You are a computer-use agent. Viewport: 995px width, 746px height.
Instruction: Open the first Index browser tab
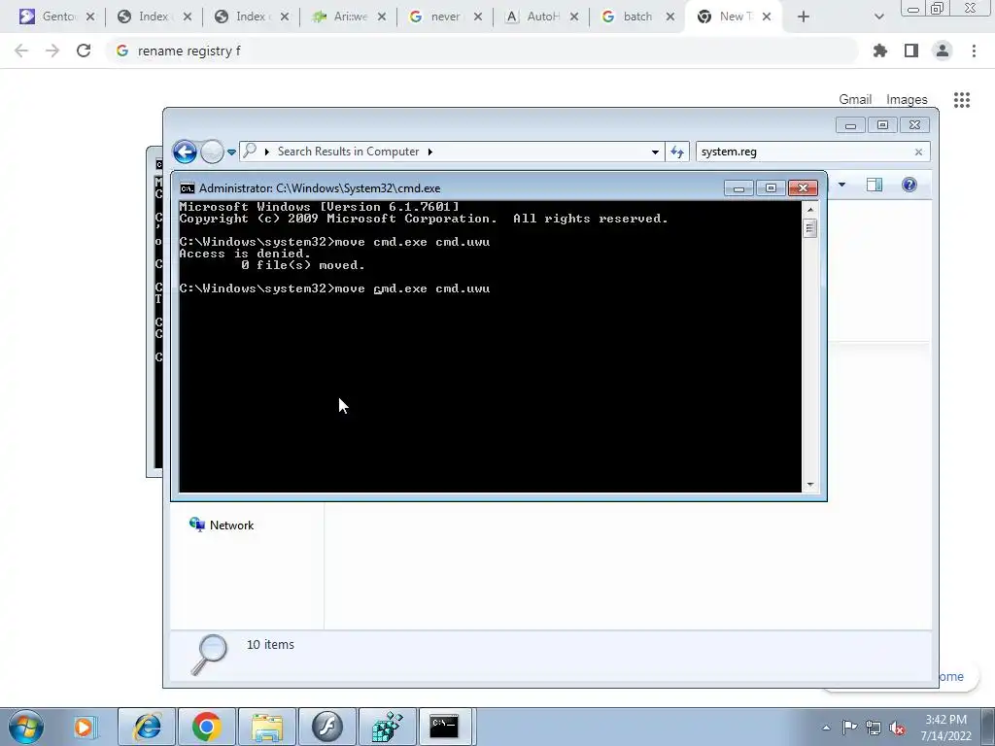154,17
